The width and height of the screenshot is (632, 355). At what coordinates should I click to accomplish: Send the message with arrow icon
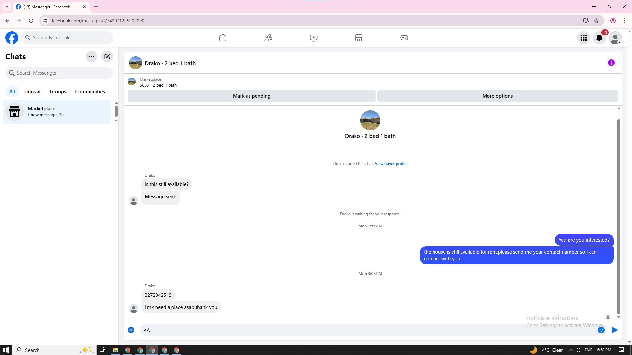point(614,330)
